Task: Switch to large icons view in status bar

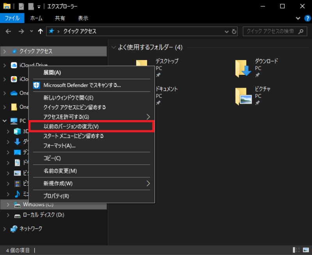Action: (306, 250)
